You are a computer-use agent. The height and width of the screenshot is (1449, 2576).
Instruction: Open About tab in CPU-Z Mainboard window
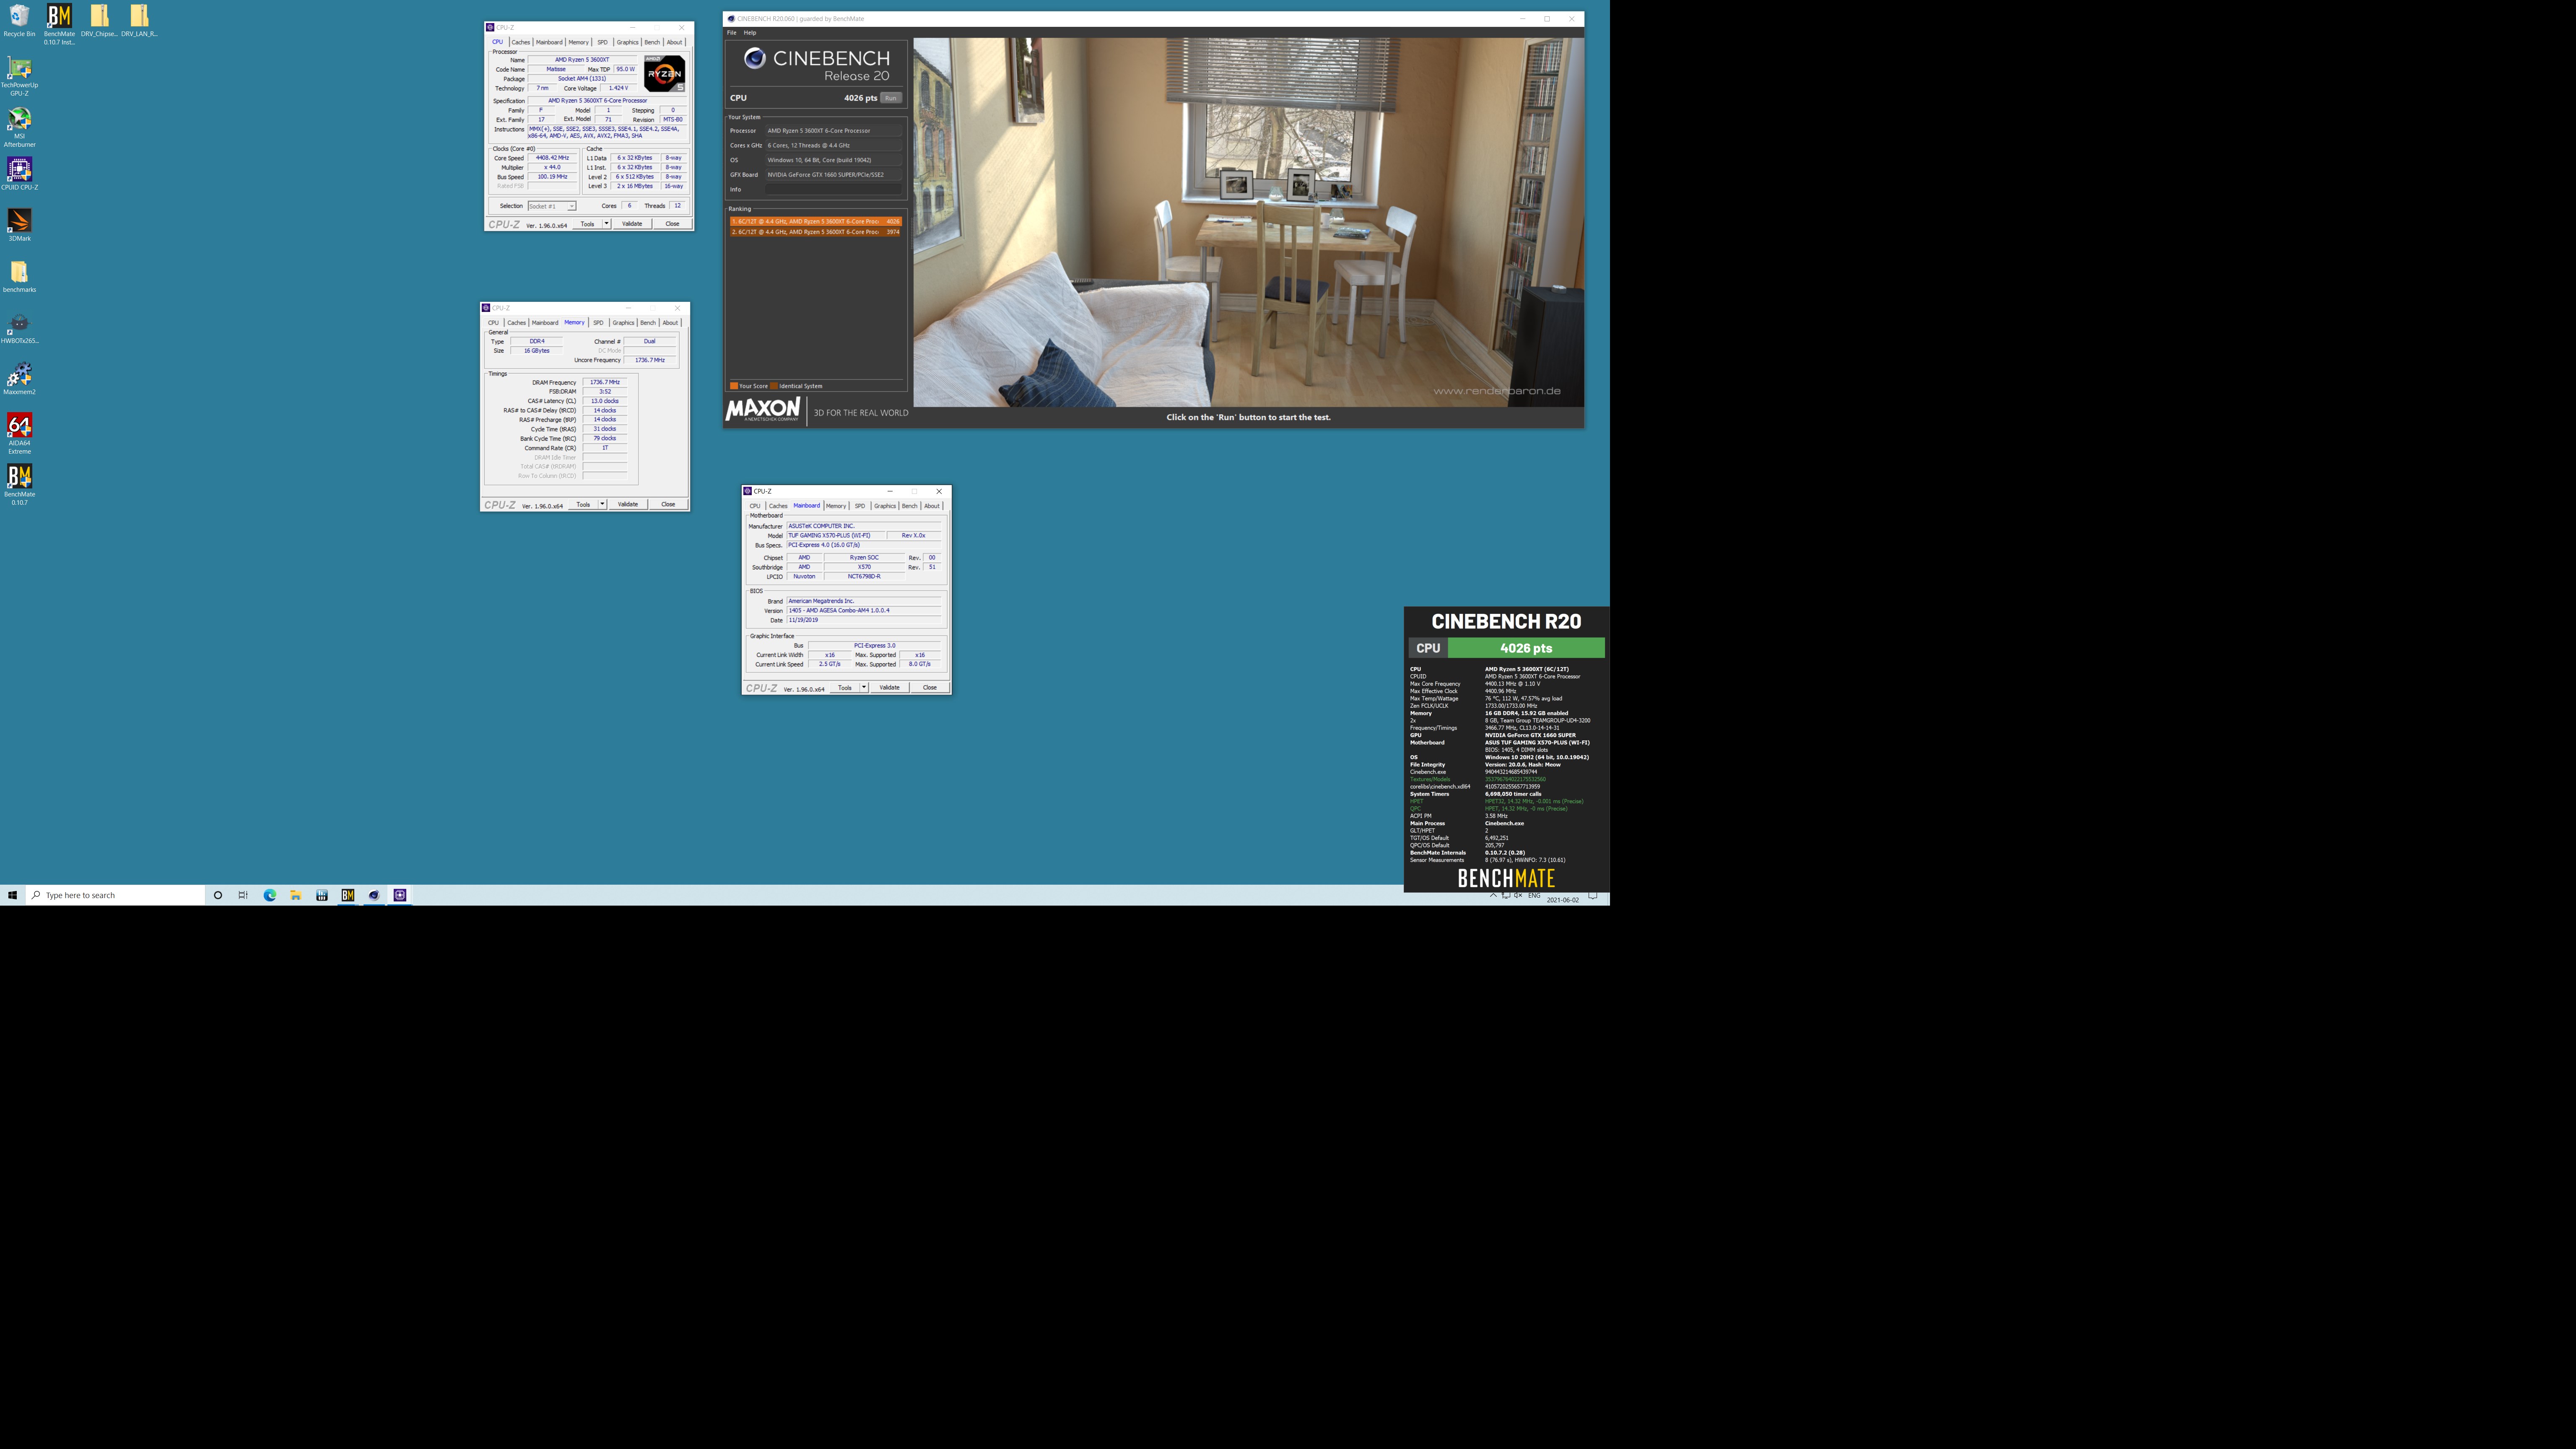pos(932,506)
